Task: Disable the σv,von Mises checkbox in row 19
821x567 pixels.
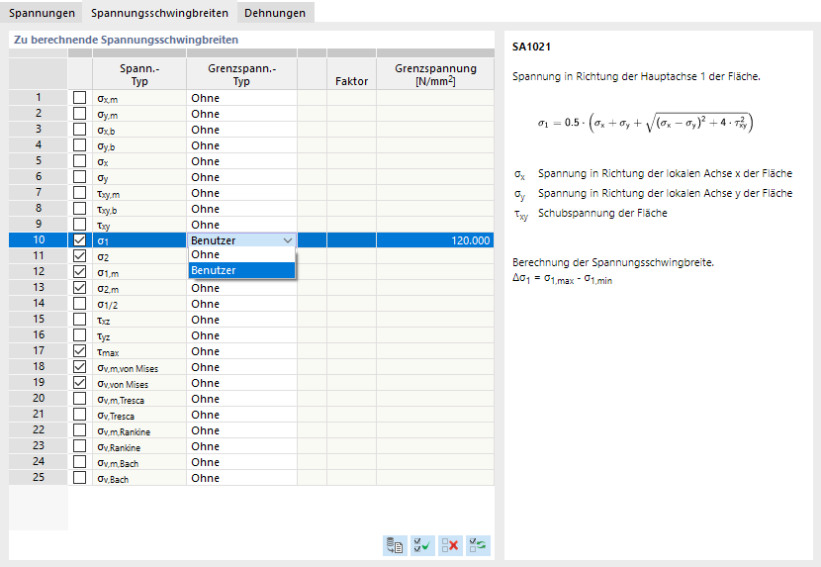Action: (x=79, y=383)
